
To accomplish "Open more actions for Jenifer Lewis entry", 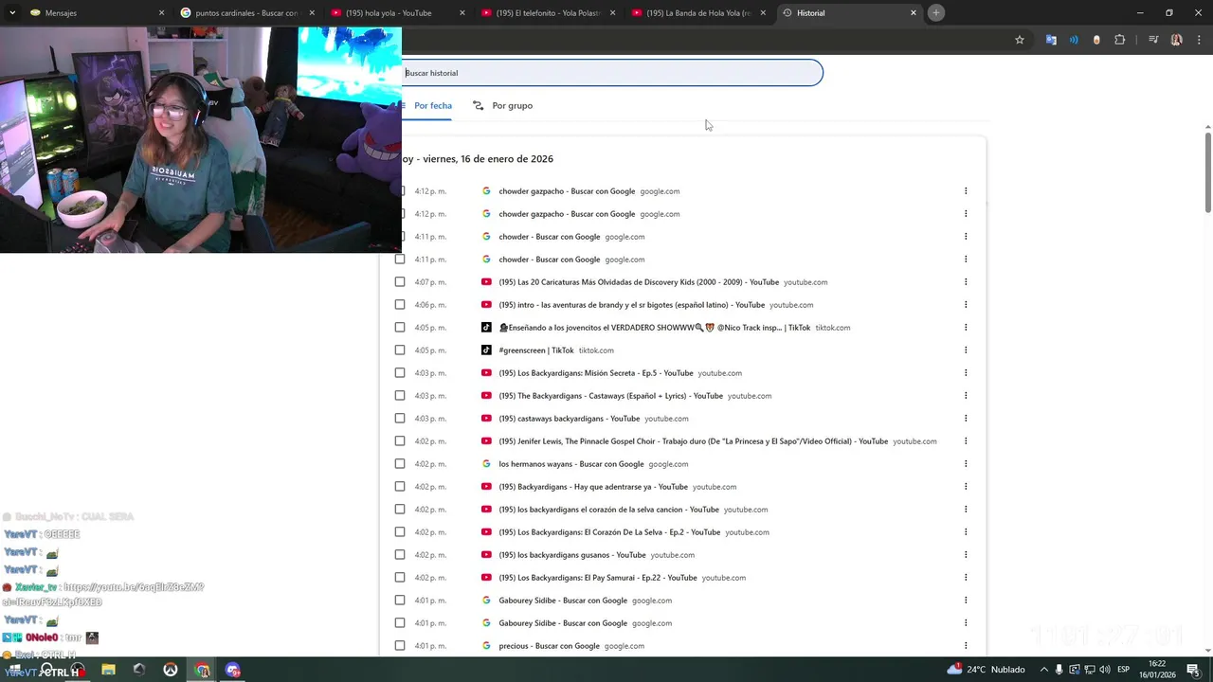I will 966,441.
